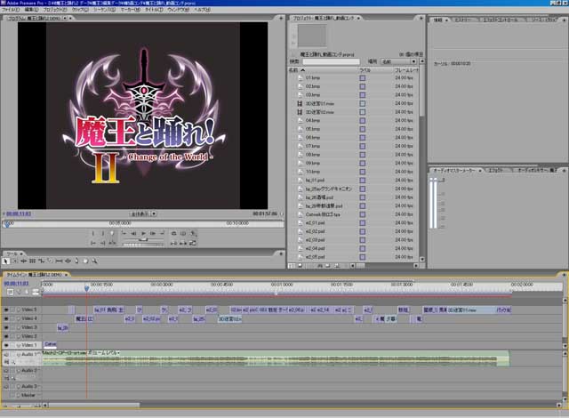Click film icon of 3D迷宮01.mov

coord(300,103)
